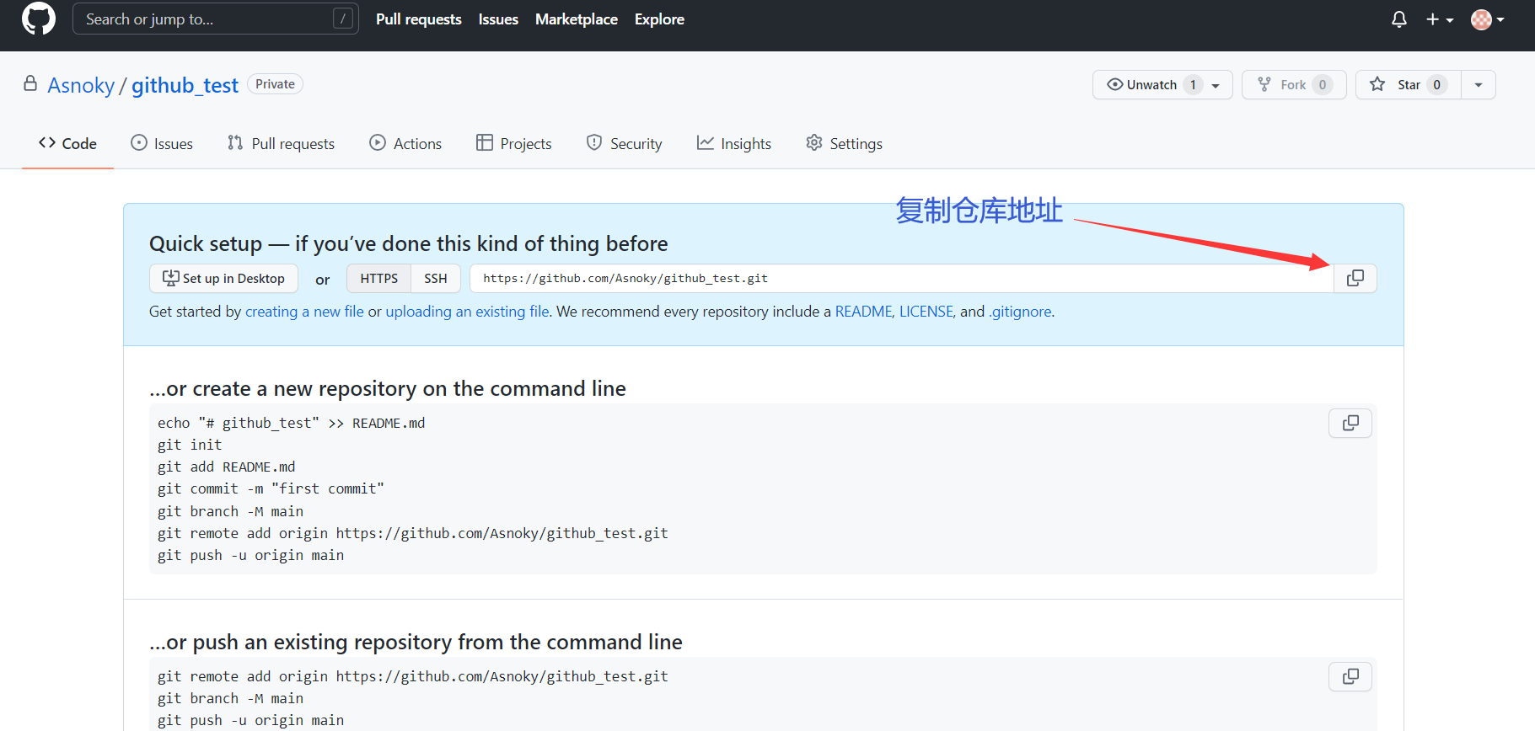This screenshot has width=1535, height=731.
Task: Expand the Unwatch options caret
Action: 1216,85
